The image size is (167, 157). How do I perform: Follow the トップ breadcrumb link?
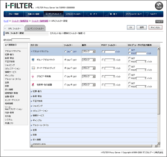6,21
